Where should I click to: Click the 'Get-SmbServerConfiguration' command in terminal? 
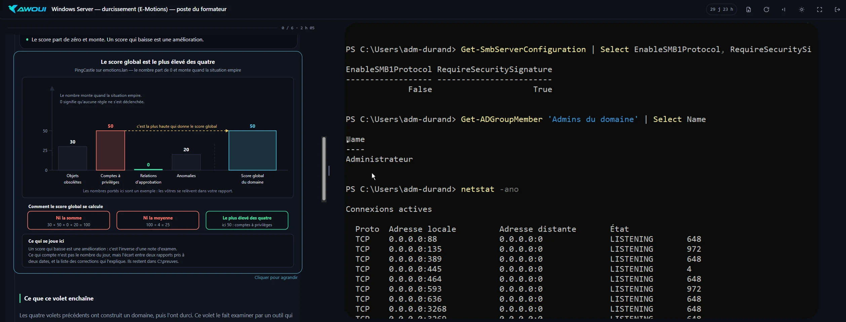523,49
